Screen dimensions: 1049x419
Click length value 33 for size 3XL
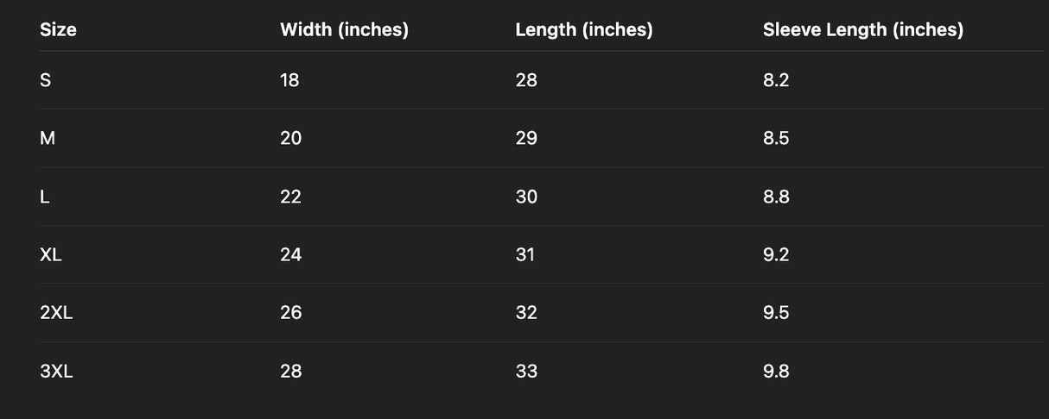pos(526,371)
